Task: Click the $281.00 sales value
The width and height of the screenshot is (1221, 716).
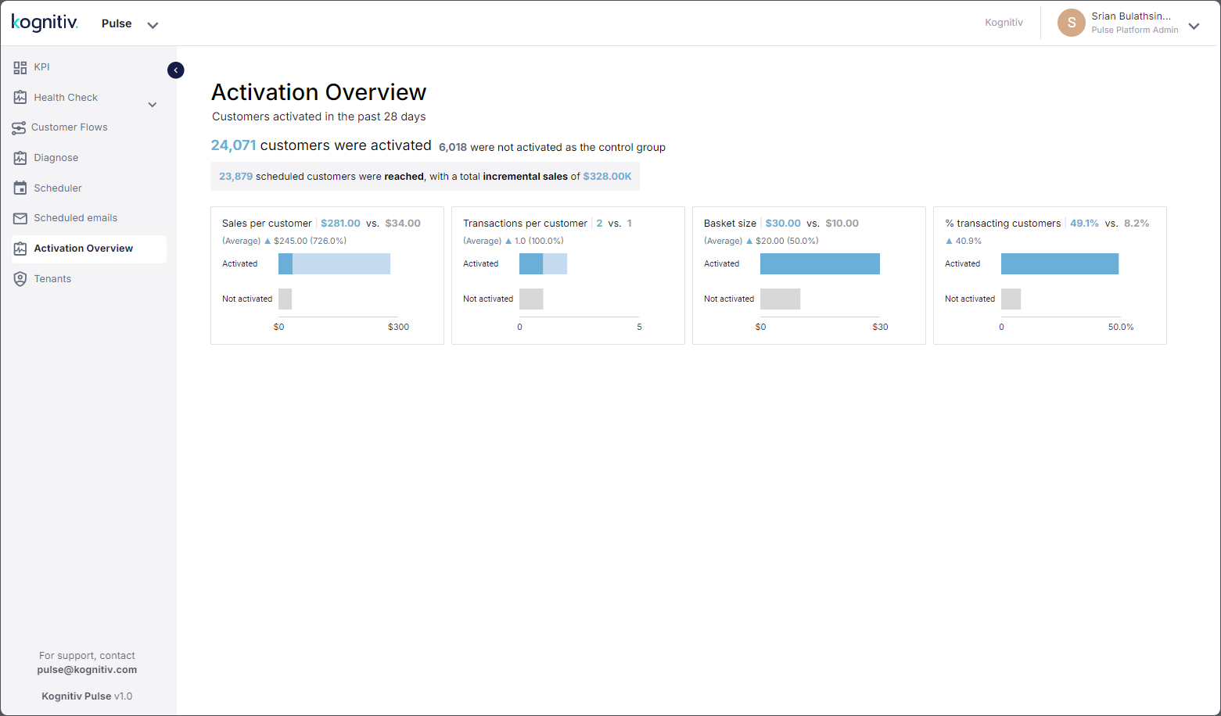Action: coord(340,224)
